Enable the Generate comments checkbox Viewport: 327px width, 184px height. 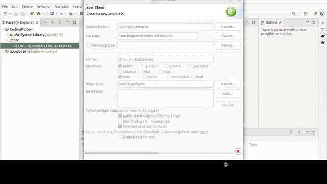(120, 137)
